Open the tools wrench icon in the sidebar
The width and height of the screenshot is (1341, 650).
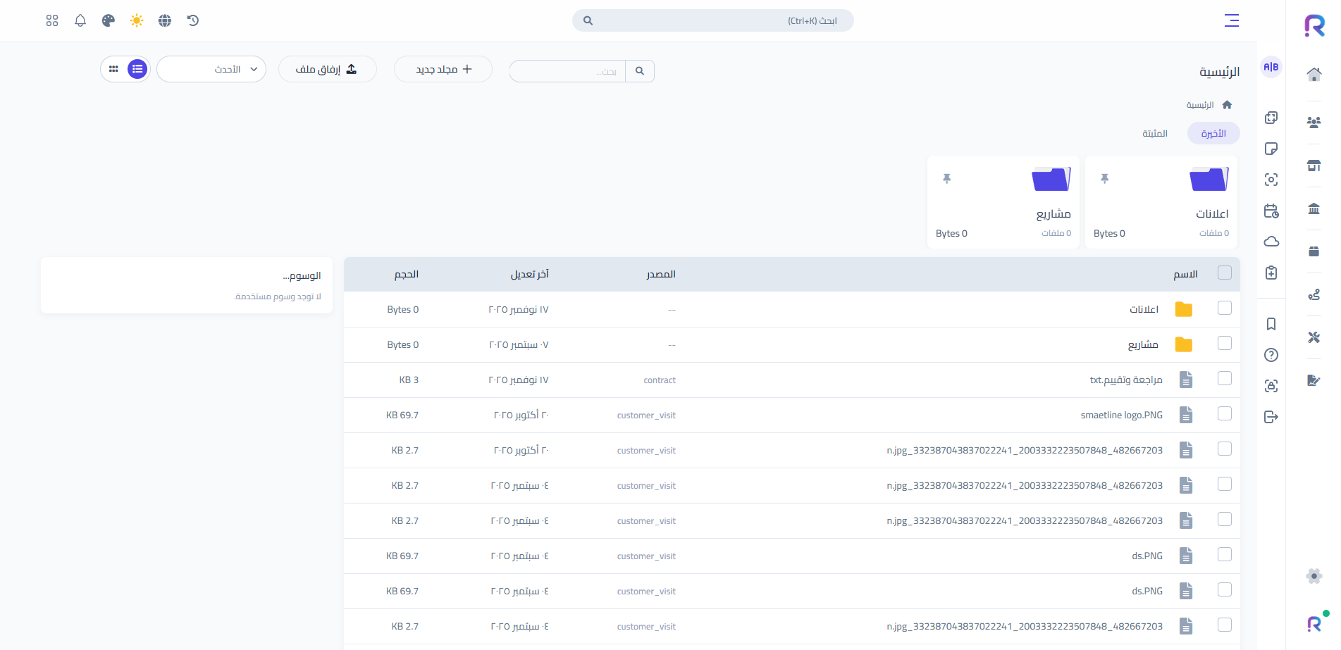pyautogui.click(x=1314, y=337)
